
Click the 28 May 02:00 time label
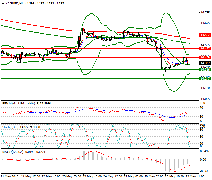tap(154, 176)
